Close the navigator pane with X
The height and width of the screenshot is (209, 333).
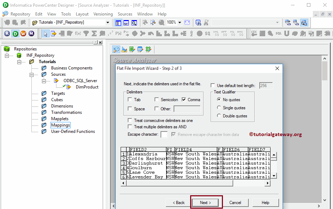pyautogui.click(x=101, y=42)
